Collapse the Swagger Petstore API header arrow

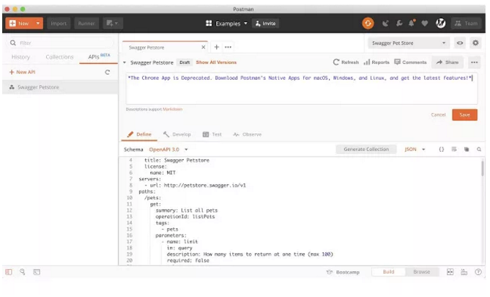coord(125,62)
